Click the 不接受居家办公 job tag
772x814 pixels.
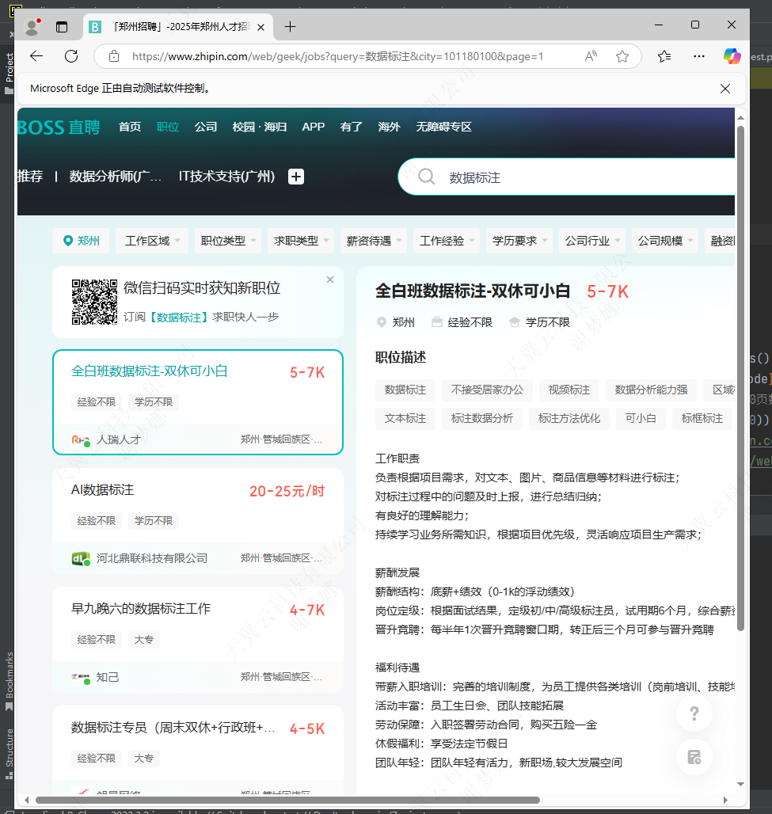pyautogui.click(x=487, y=390)
